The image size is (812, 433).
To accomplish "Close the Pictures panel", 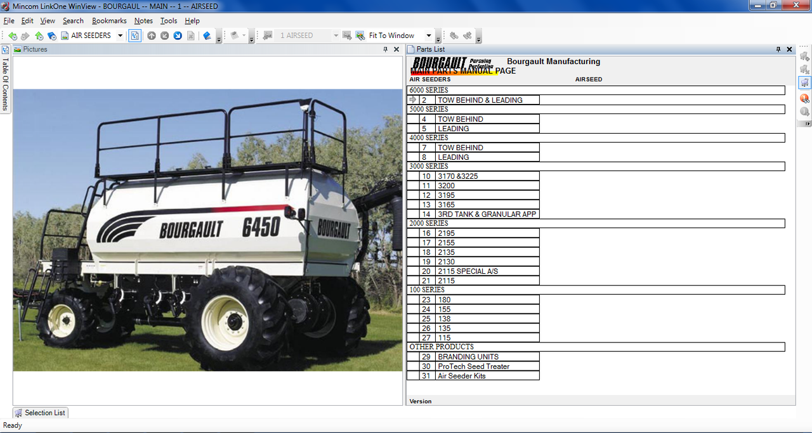I will pos(396,49).
